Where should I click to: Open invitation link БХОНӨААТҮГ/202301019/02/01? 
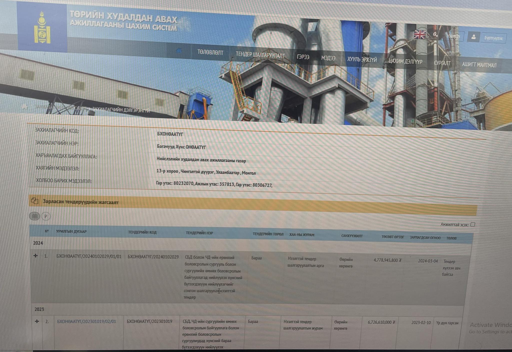86,321
